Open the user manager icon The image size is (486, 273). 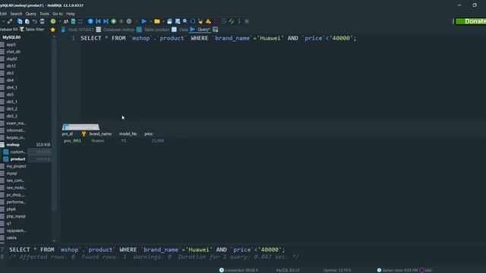point(66,21)
